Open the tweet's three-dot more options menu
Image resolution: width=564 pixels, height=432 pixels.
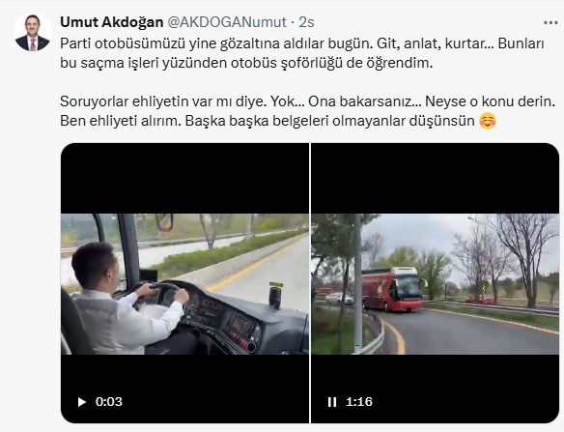pos(550,22)
